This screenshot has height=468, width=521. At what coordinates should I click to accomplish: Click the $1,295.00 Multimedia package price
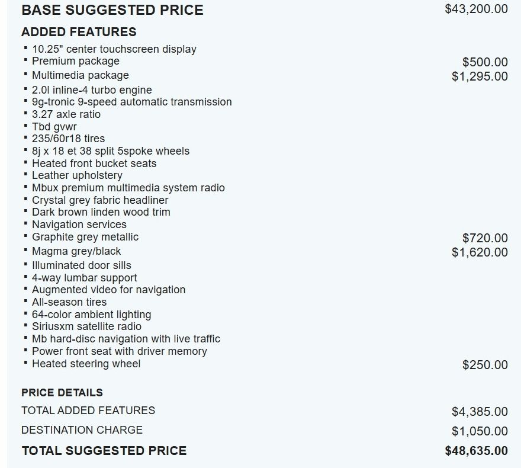point(480,76)
